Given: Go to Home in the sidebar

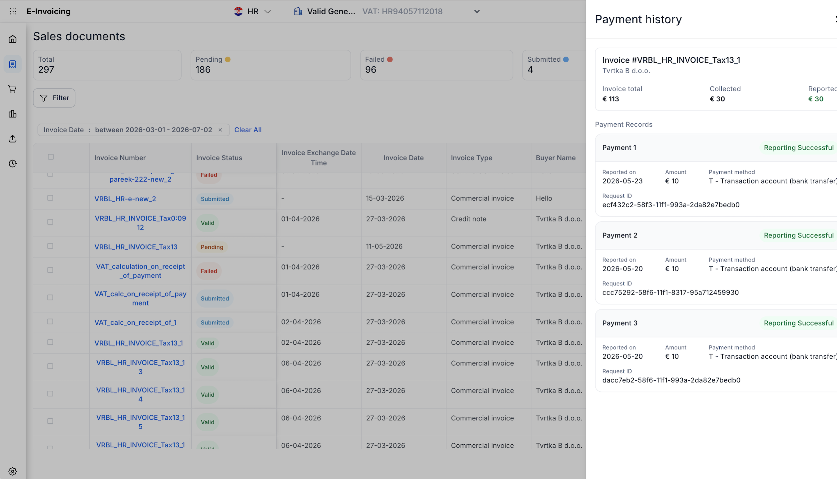Looking at the screenshot, I should [x=13, y=39].
